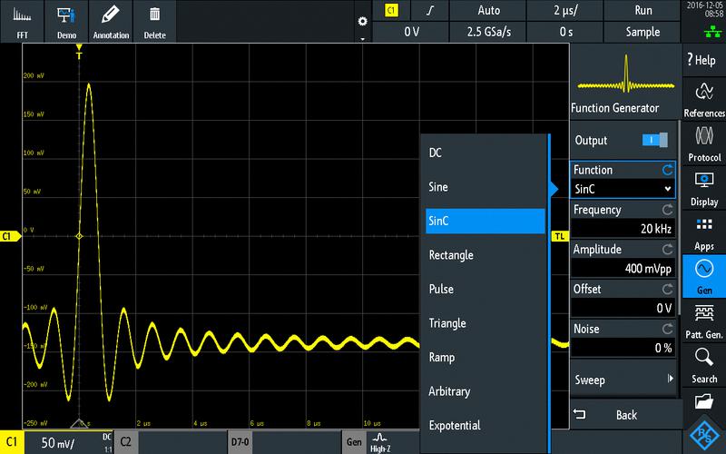Open toolbar settings gear icon
The image size is (726, 454).
[x=362, y=21]
